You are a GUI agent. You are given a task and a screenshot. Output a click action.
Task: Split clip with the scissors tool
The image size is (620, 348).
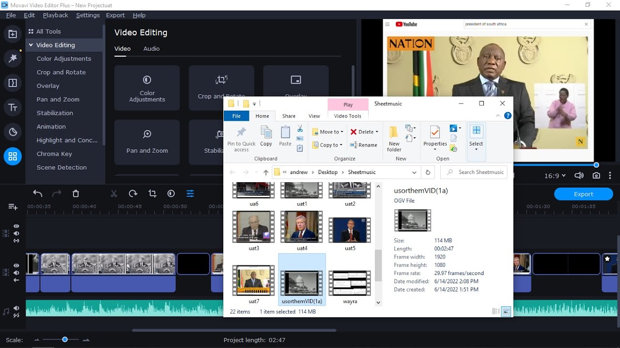pos(114,194)
